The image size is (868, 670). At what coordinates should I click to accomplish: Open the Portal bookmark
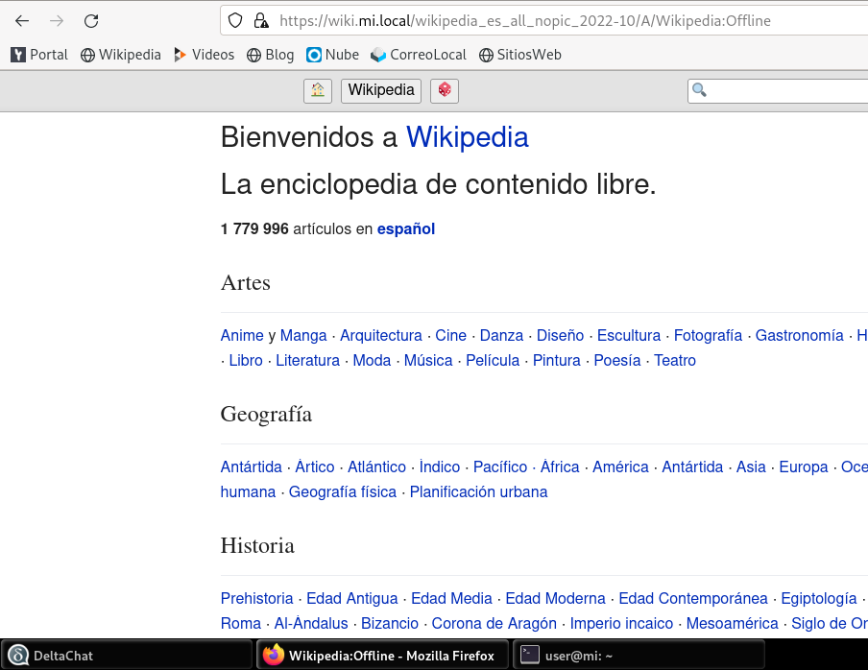pyautogui.click(x=39, y=55)
